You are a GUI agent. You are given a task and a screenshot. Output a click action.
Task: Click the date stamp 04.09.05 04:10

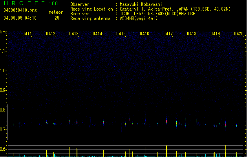click(20, 18)
